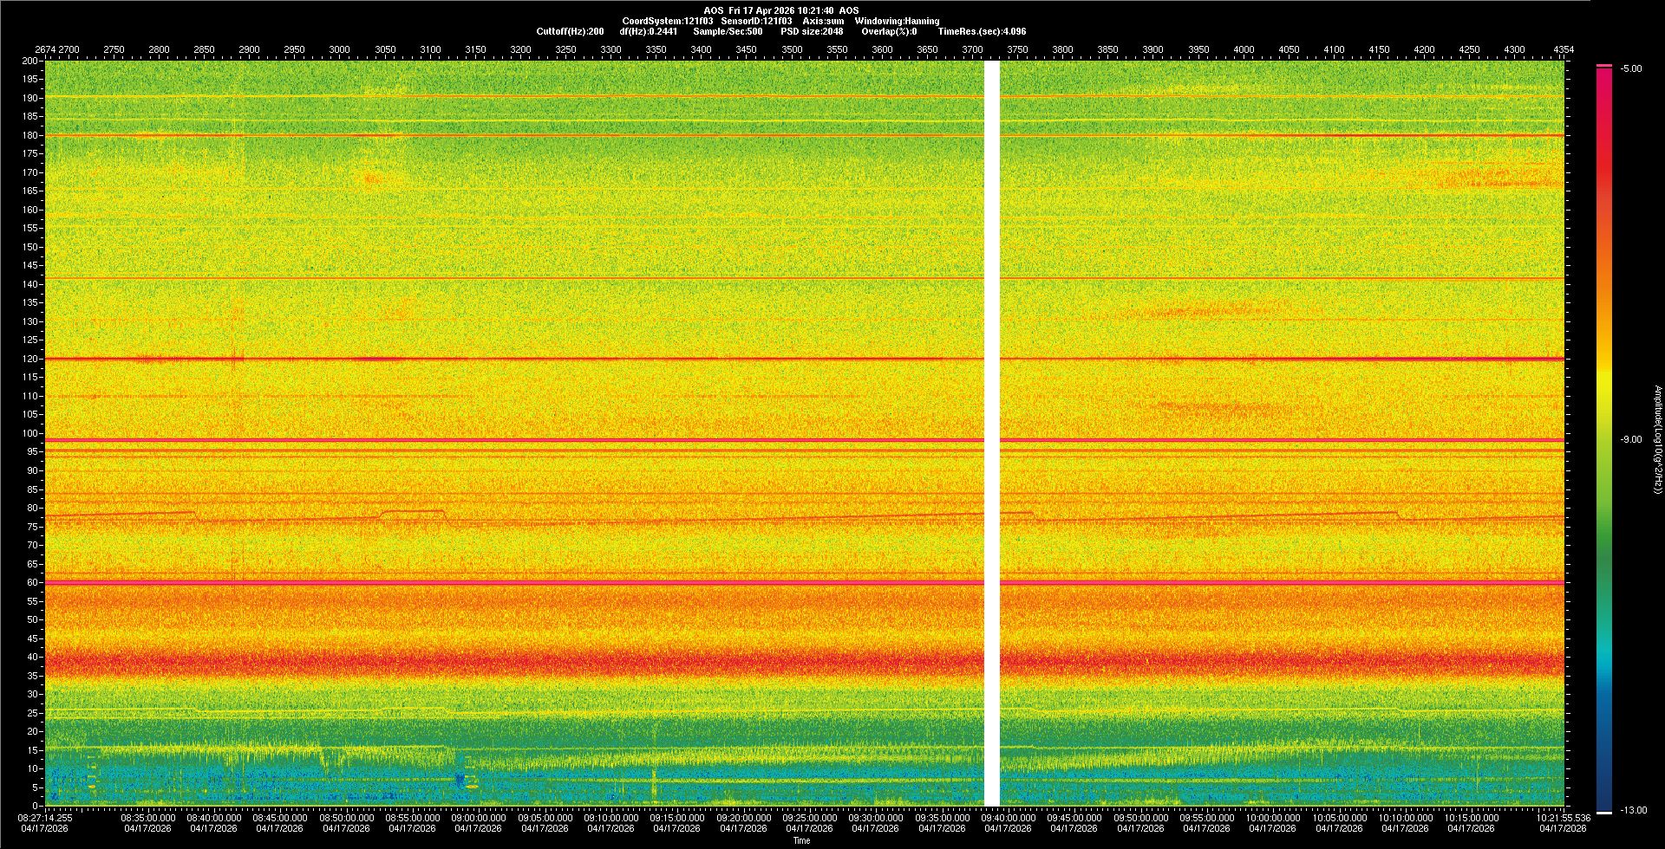Select the 120 Hz horizontal spectral line

click(x=520, y=359)
